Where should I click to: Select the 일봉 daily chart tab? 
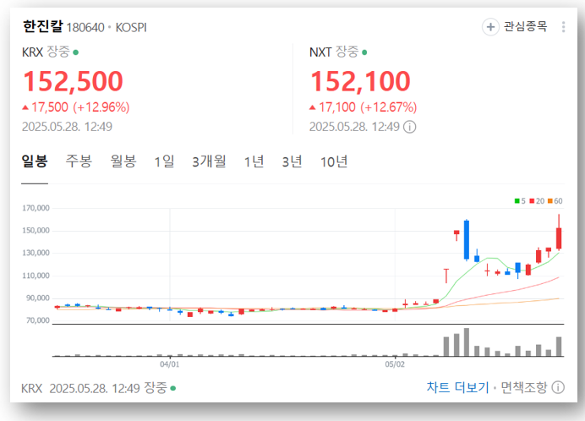pos(35,161)
